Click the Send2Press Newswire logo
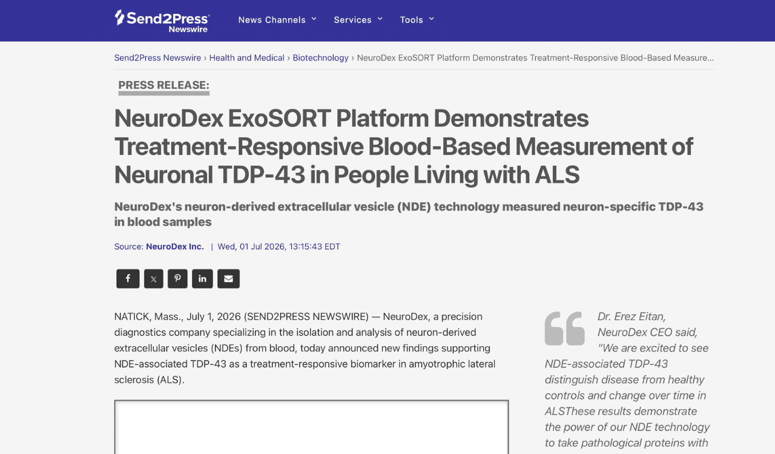 162,21
